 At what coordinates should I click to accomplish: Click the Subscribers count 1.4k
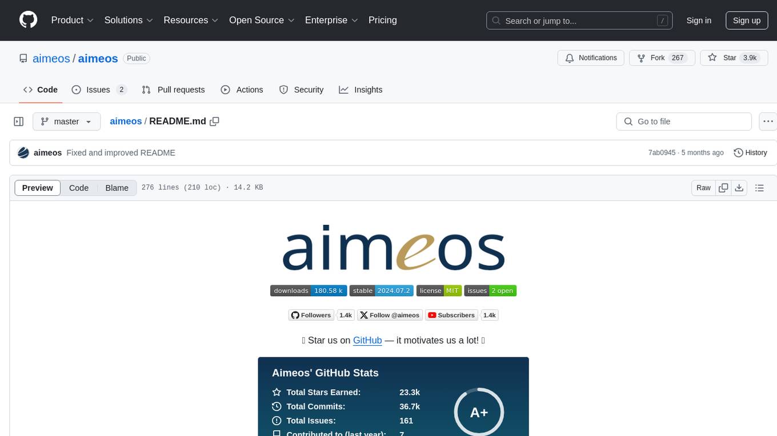pos(490,315)
